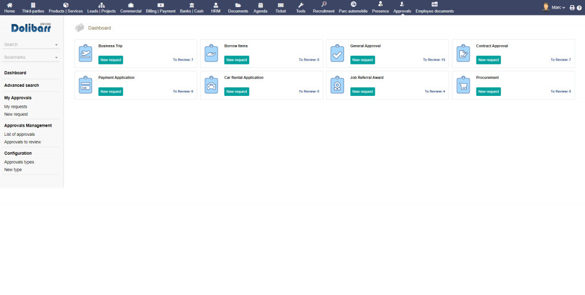Open Approvals to review

point(23,142)
